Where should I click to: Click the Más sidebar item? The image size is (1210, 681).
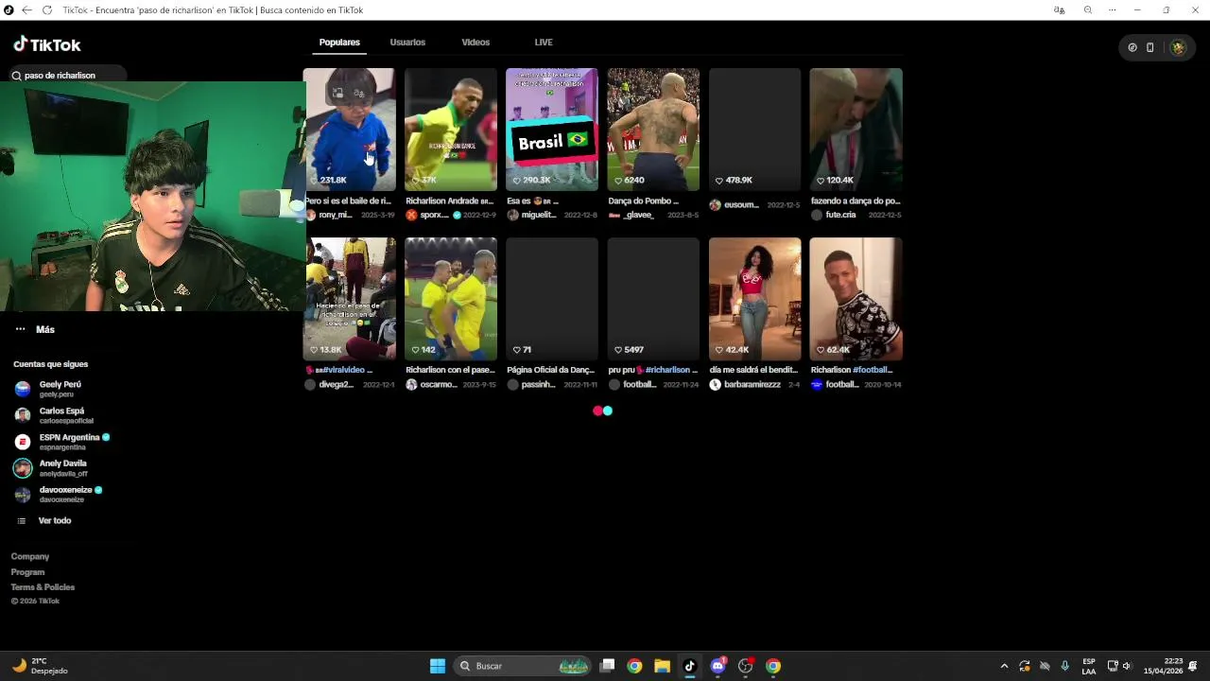click(x=45, y=329)
